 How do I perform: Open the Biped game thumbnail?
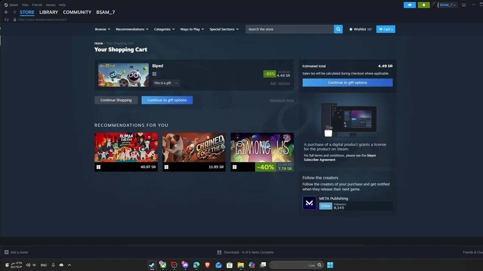tap(123, 75)
